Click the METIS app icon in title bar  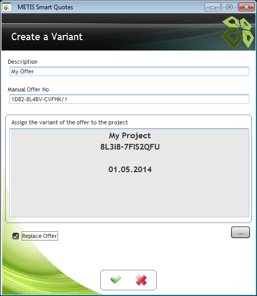tap(7, 7)
